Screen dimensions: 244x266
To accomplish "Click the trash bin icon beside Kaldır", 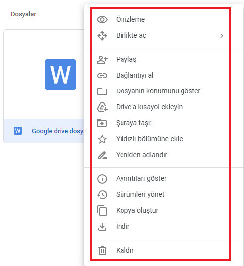I will (102, 251).
